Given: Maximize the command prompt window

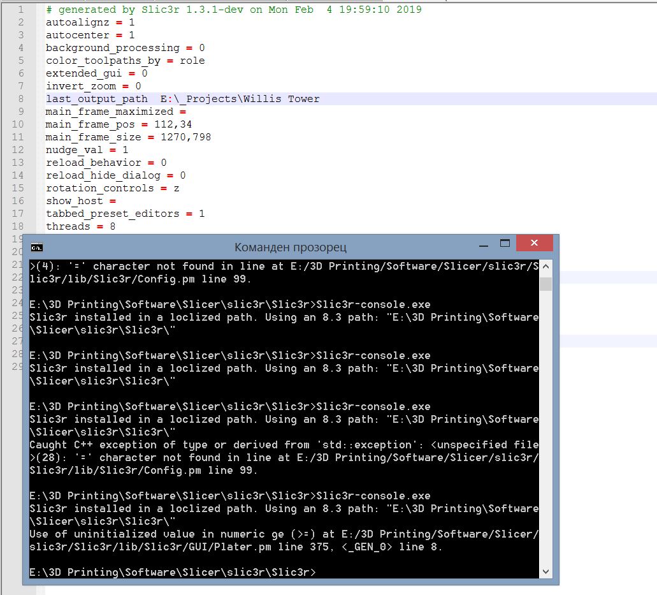Looking at the screenshot, I should pos(506,243).
